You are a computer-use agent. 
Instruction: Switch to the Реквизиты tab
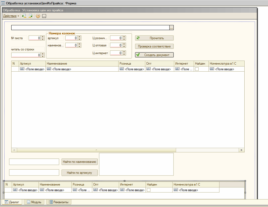click(x=58, y=202)
